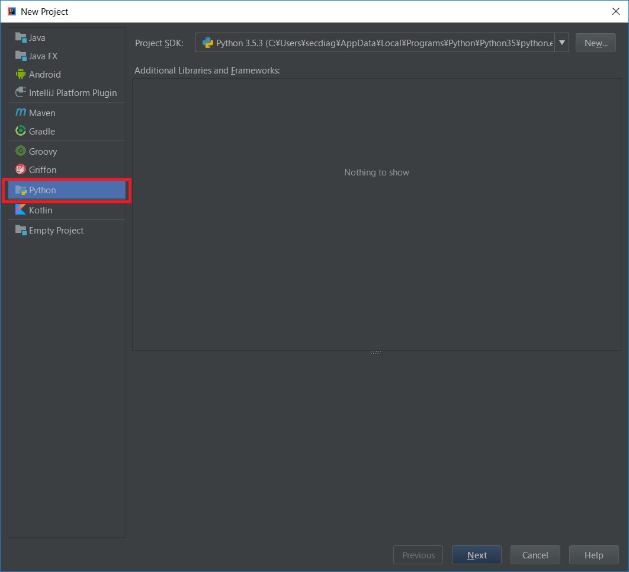Cancel the New Project dialog

click(535, 555)
